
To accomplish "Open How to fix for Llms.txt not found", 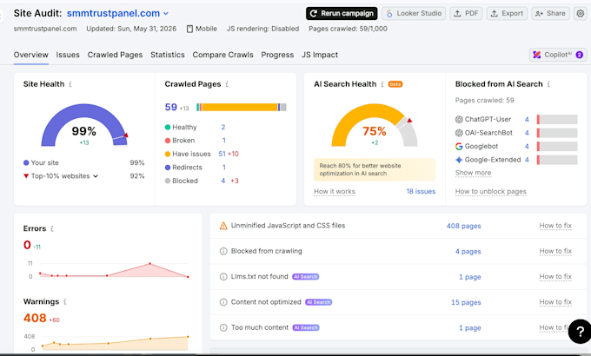I will pyautogui.click(x=555, y=277).
